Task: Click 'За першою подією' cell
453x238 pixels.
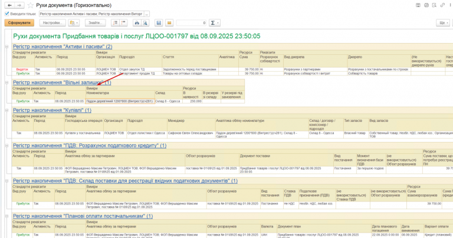Action: pos(370,170)
